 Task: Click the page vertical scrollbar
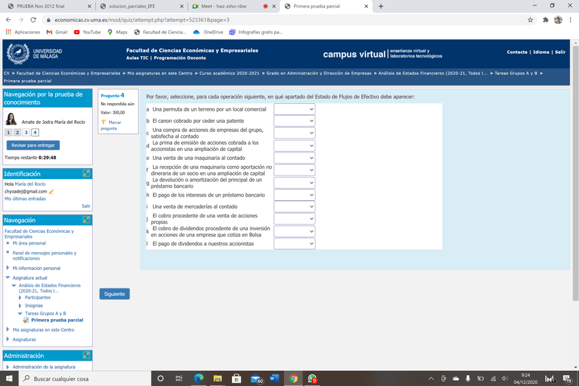click(x=576, y=173)
